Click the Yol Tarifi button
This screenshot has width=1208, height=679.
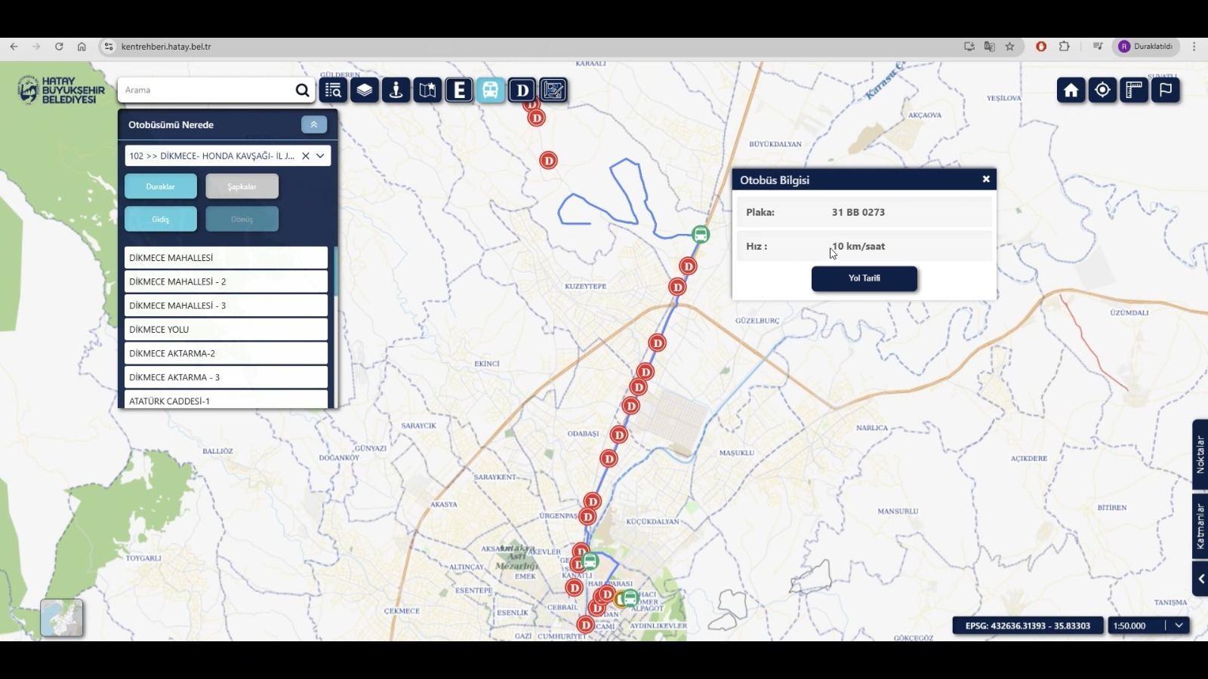(864, 278)
